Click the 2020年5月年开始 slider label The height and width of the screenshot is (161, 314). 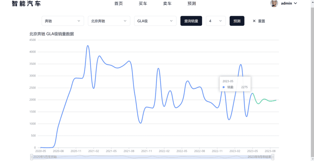click(45, 157)
